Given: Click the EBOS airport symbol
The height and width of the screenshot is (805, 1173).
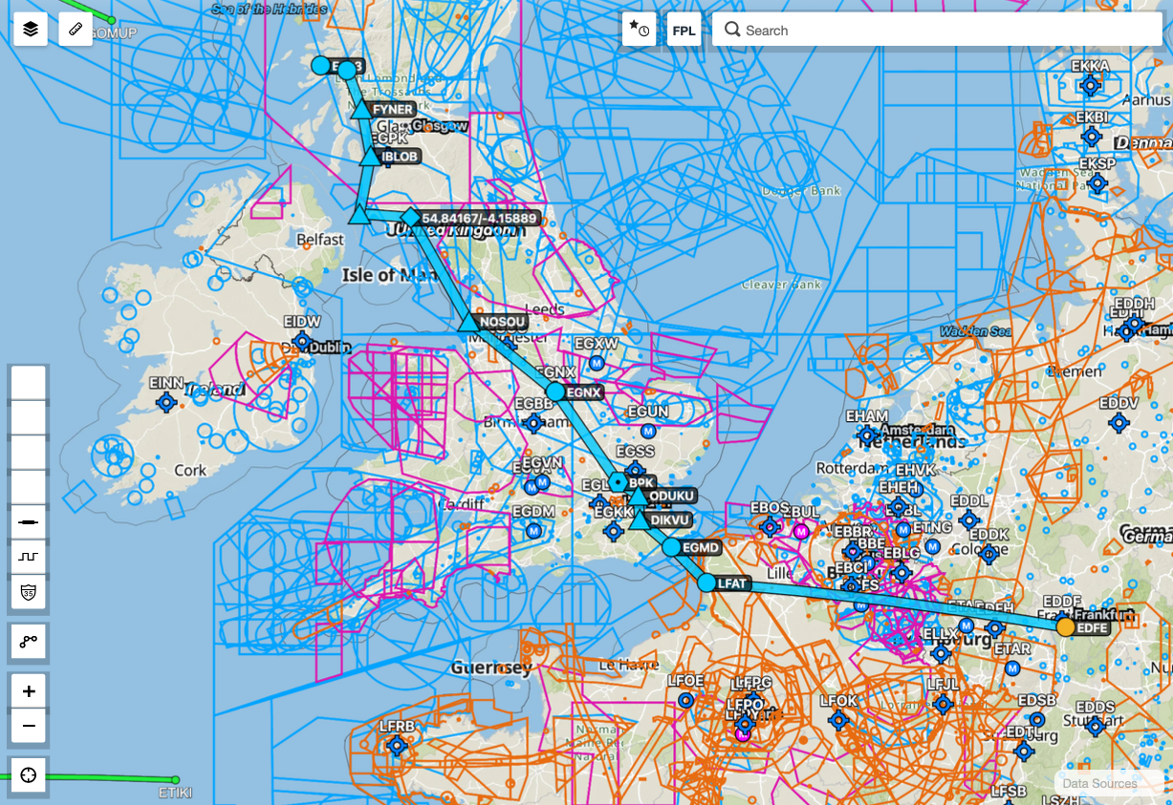Looking at the screenshot, I should pos(770,526).
